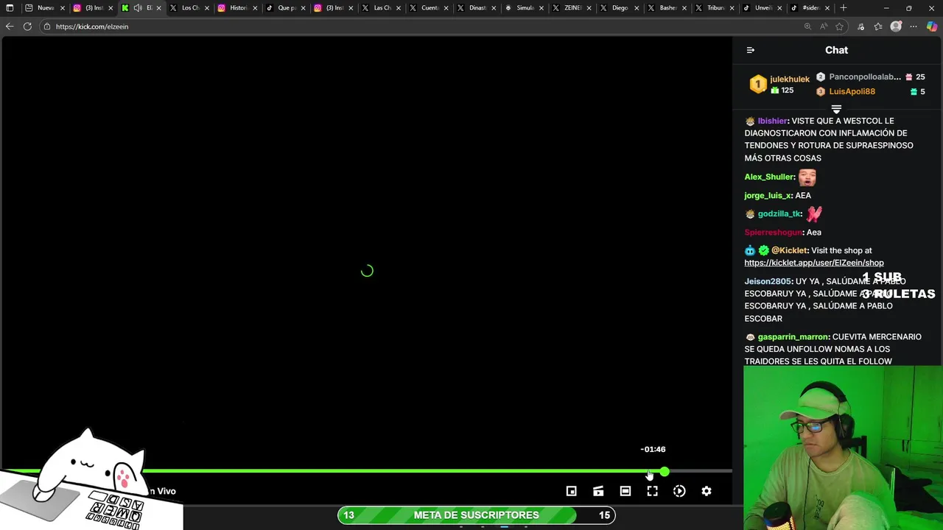The width and height of the screenshot is (943, 530).
Task: Open the browser three-dot settings menu
Action: 914,26
